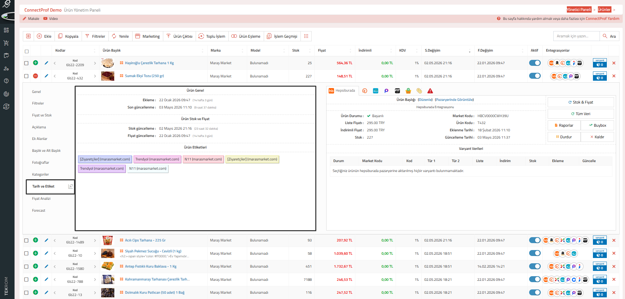This screenshot has width=625, height=299.
Task: Click the ConnectProf chain logo in the sidebar
Action: pos(6,4)
